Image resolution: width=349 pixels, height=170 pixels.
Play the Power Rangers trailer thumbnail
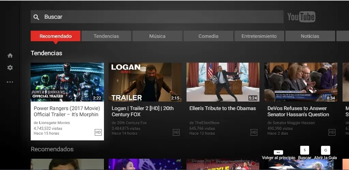[67, 82]
